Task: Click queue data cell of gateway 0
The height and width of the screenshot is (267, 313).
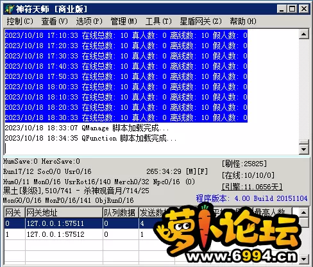Action: (x=121, y=223)
